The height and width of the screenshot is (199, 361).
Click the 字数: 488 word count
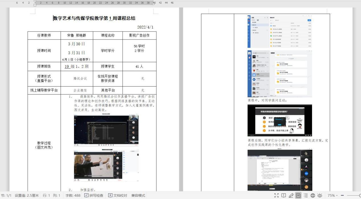(x=73, y=195)
